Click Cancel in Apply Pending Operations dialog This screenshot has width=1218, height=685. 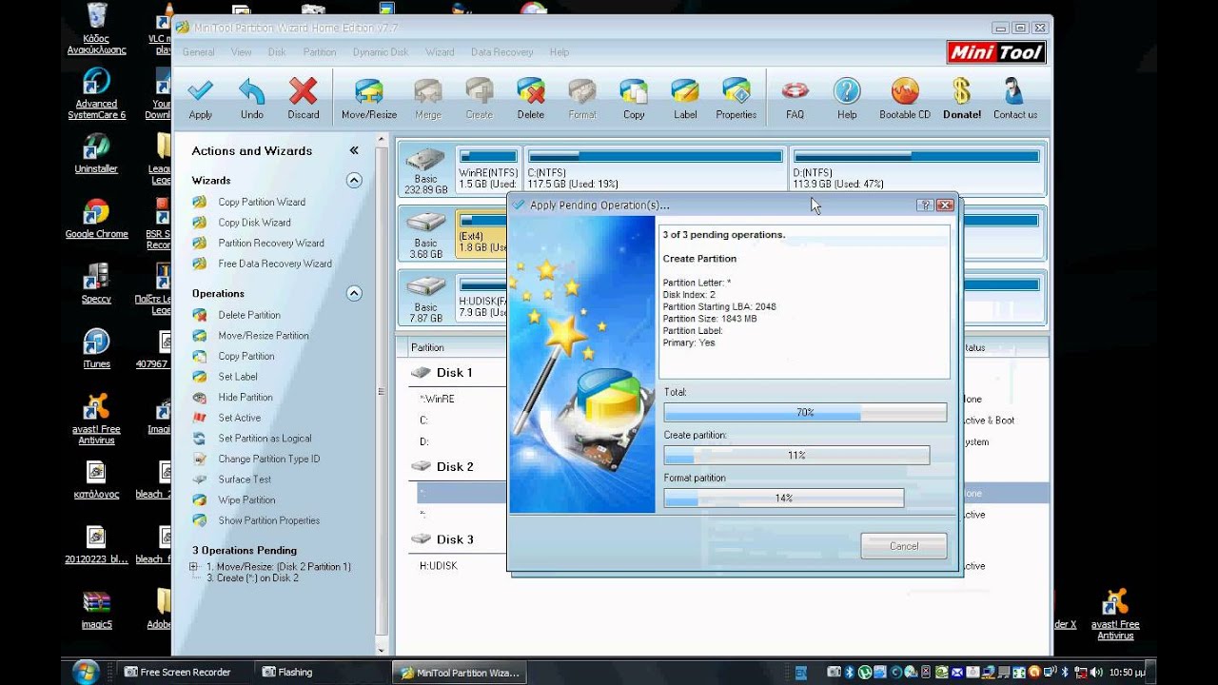point(904,546)
